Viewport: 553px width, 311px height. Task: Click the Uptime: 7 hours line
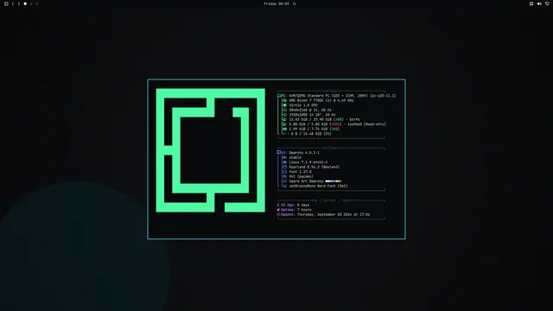tap(294, 210)
